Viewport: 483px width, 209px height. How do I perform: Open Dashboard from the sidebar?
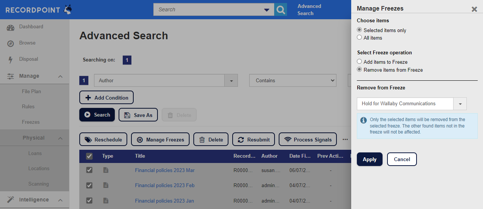[31, 27]
